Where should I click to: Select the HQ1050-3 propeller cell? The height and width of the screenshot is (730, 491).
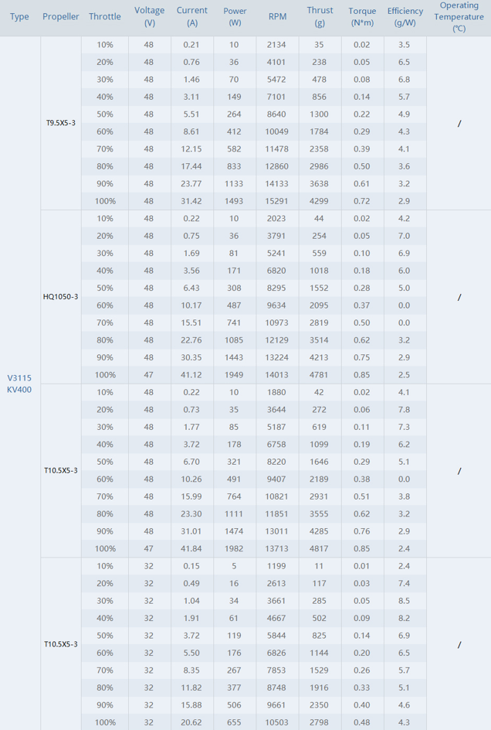click(61, 297)
